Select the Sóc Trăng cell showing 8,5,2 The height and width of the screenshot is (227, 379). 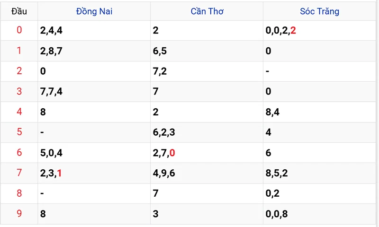point(277,173)
